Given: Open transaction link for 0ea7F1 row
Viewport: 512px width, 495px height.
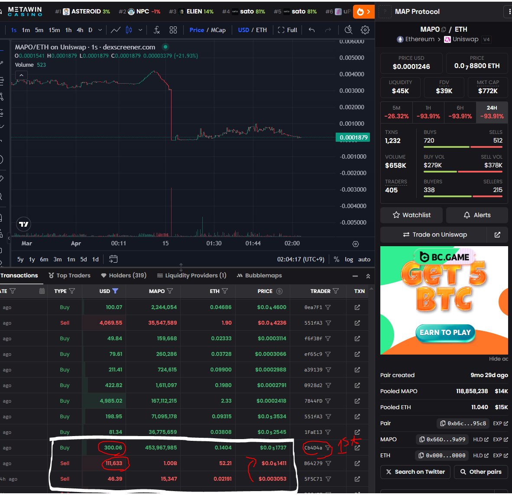Looking at the screenshot, I should (357, 307).
